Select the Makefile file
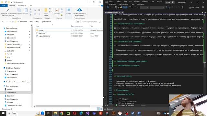207x116 pixels. [x=42, y=33]
